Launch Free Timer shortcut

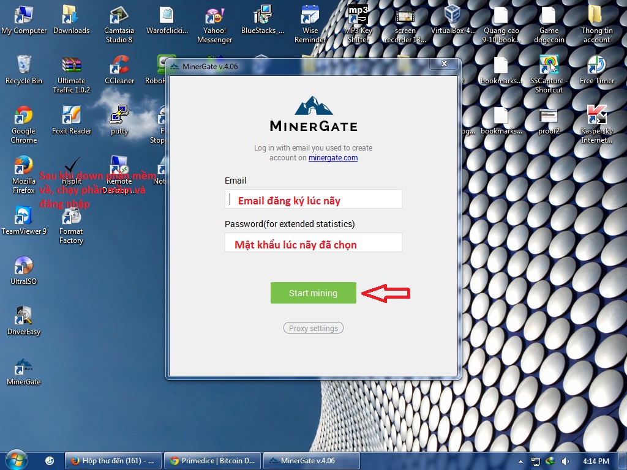coord(596,70)
